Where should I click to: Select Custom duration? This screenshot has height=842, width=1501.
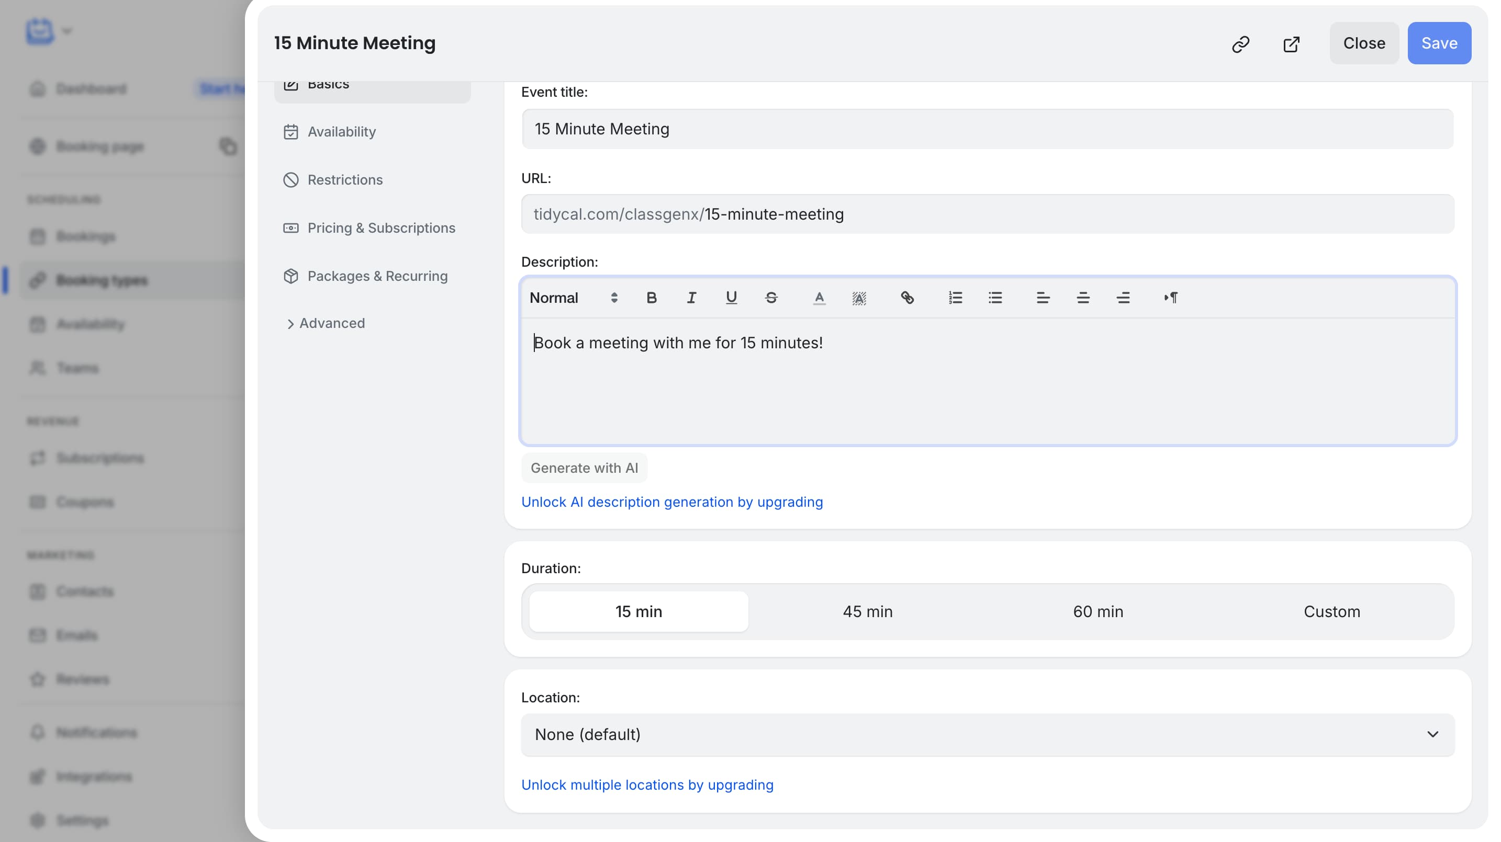point(1331,611)
